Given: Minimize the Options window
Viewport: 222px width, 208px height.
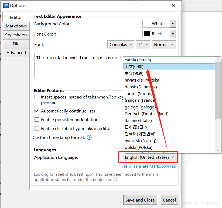Looking at the screenshot, I should 142,5.
